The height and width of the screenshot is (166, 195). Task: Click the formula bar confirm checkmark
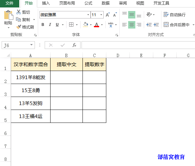(x=63, y=45)
